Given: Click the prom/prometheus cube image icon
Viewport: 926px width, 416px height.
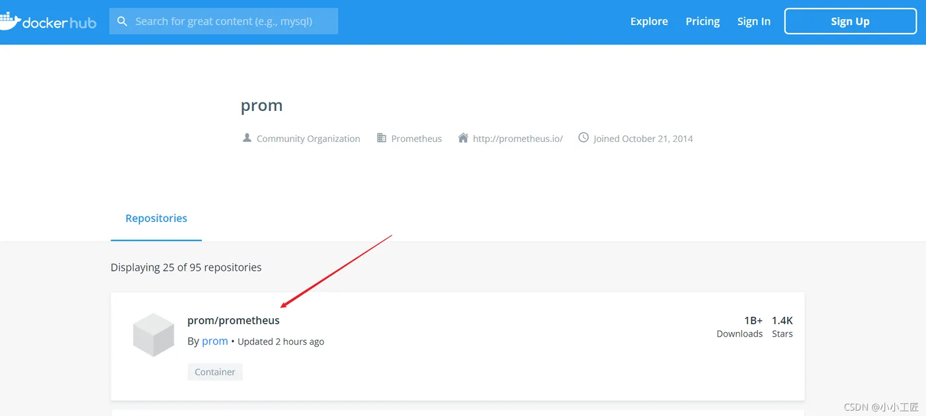Looking at the screenshot, I should [x=153, y=335].
